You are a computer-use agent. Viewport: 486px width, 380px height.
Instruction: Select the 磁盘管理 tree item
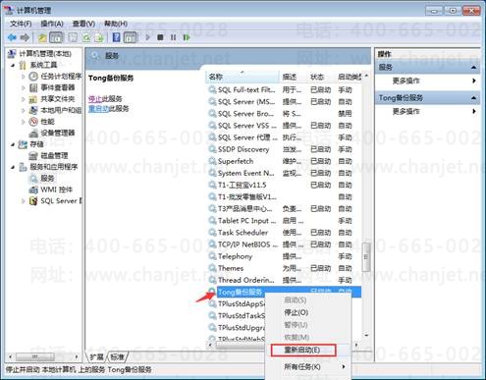click(49, 155)
